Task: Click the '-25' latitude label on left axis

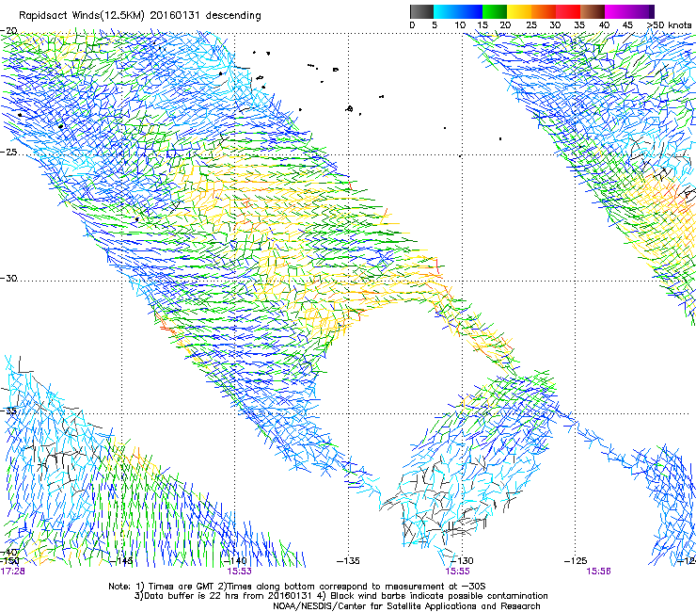Action: coord(8,152)
